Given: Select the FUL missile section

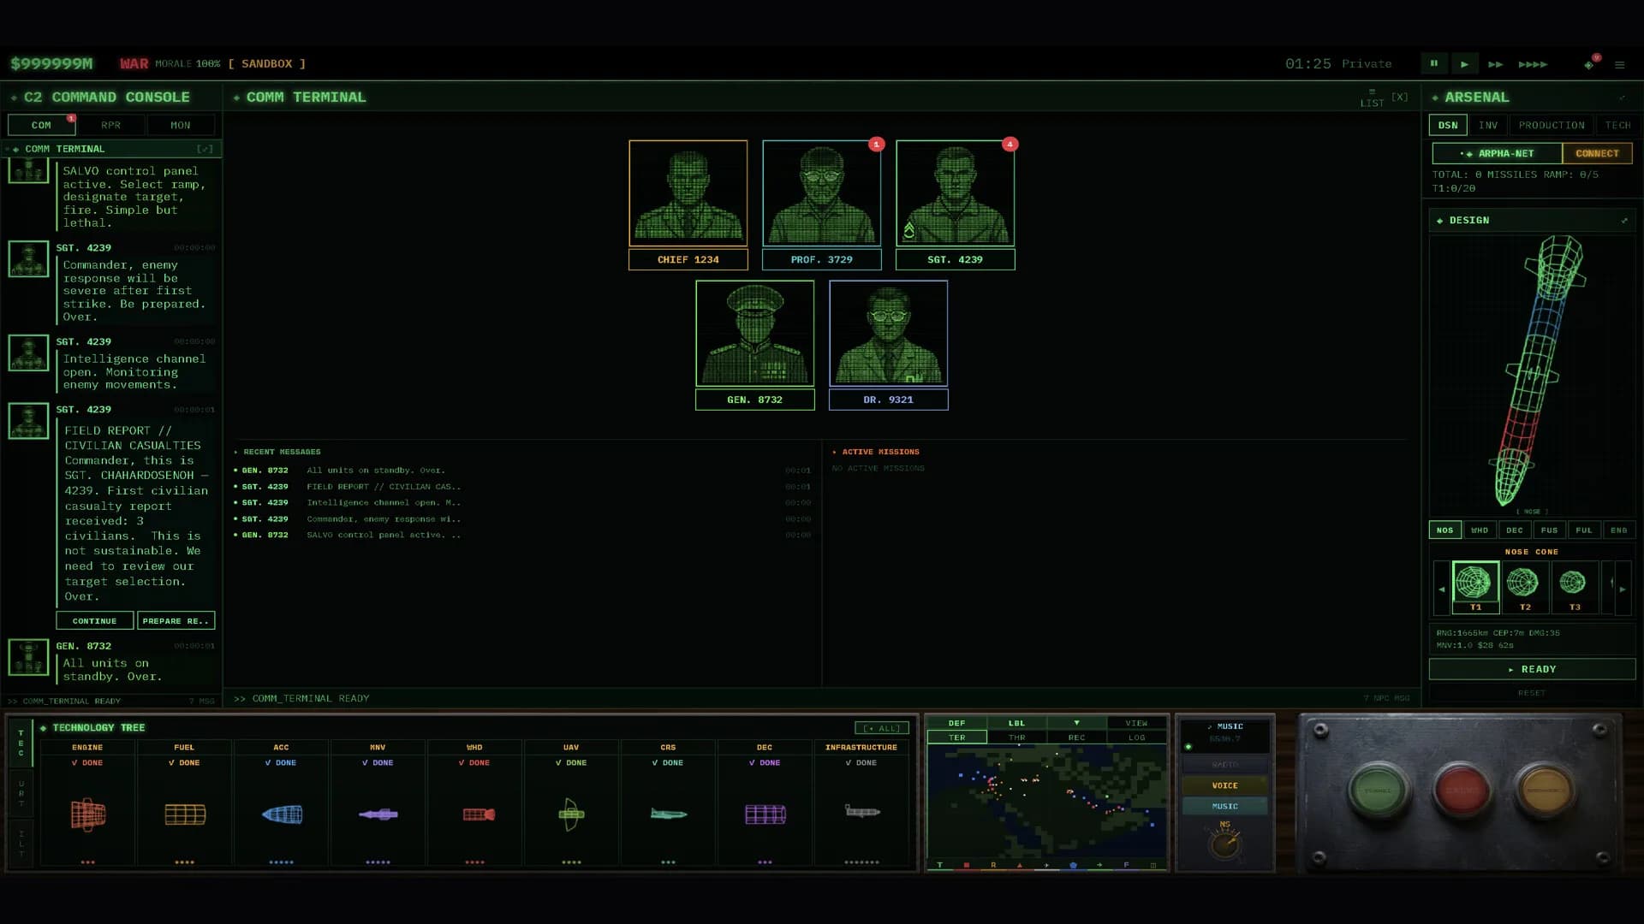Looking at the screenshot, I should tap(1584, 530).
